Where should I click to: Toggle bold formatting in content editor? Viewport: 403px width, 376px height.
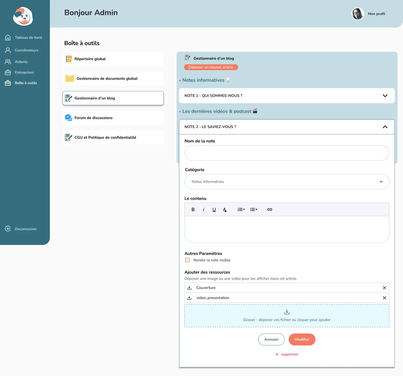pos(193,210)
